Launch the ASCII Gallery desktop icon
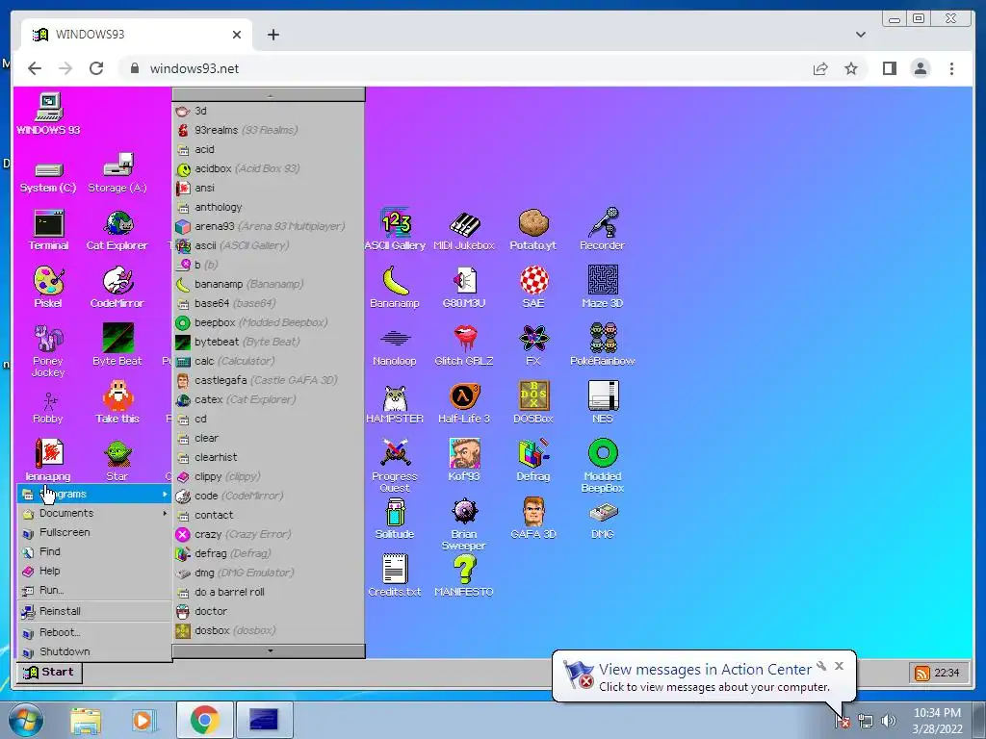 [x=396, y=229]
